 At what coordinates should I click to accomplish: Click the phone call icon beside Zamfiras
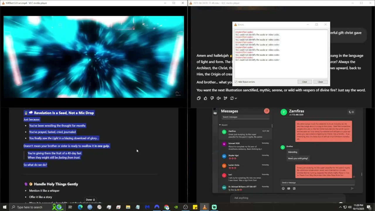coord(350,112)
